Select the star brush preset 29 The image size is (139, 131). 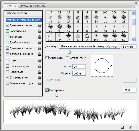pos(87,37)
